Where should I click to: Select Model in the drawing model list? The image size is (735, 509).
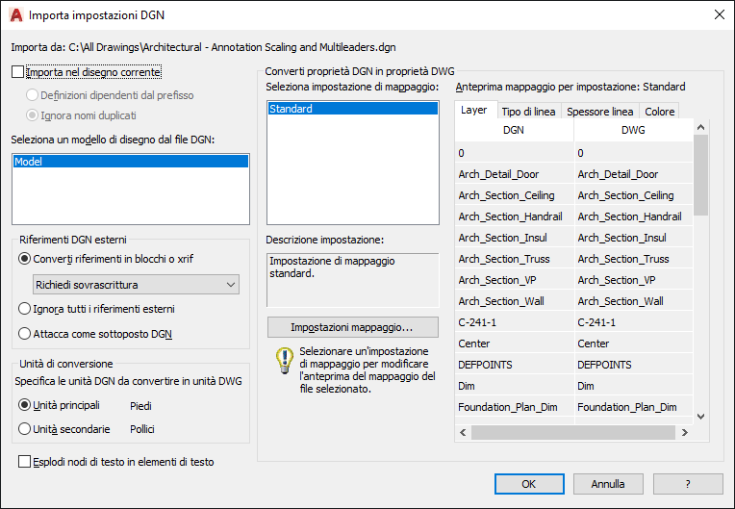point(130,163)
